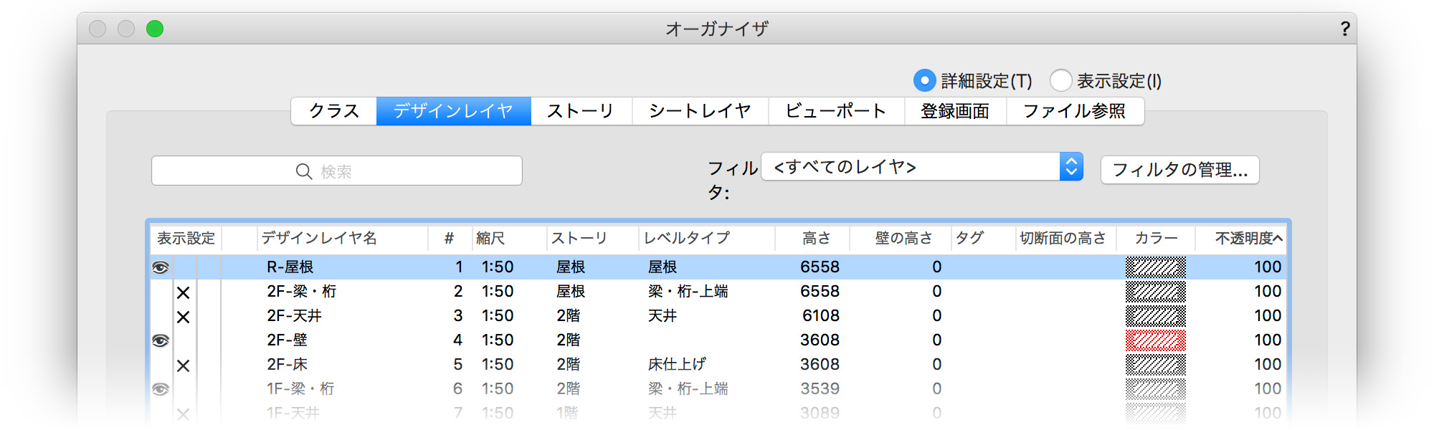Viewport: 1434px width, 430px height.
Task: Open color swatch for 2F-天井 layer
Action: (1156, 316)
